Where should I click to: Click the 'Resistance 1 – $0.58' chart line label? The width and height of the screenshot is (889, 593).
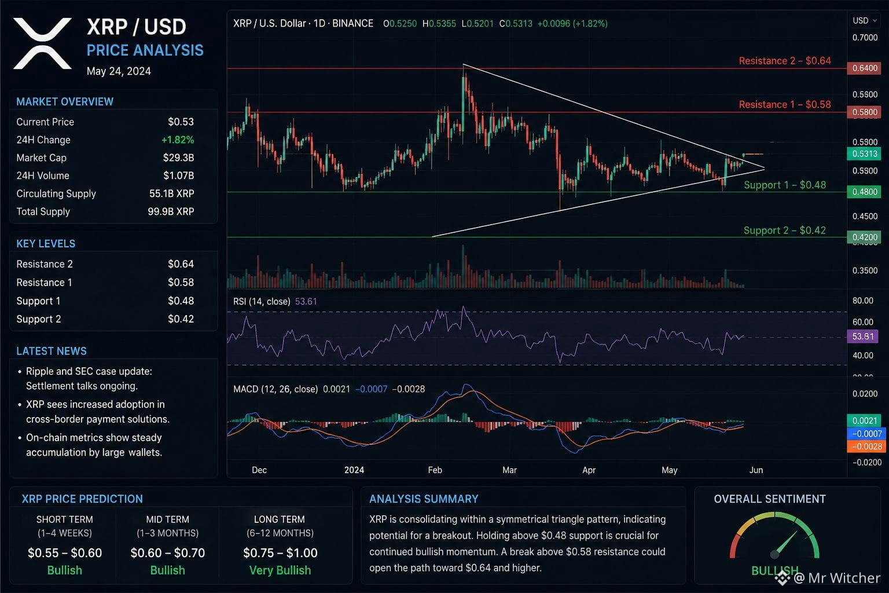click(x=785, y=105)
